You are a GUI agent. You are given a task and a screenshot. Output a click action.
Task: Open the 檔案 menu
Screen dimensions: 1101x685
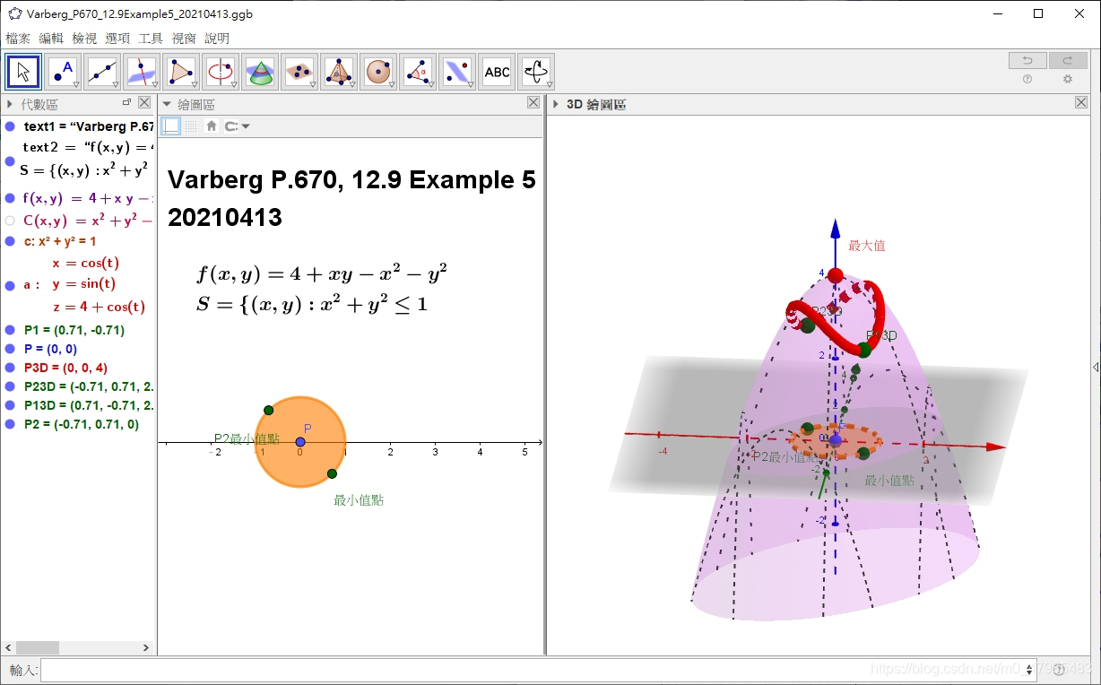(x=18, y=39)
